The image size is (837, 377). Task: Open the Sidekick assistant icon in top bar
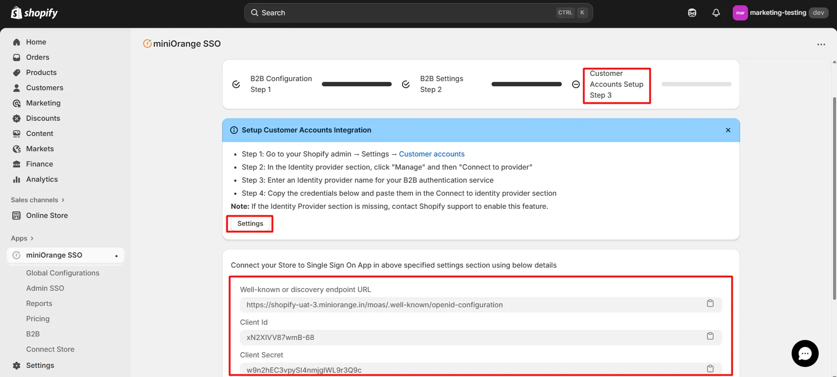tap(692, 13)
